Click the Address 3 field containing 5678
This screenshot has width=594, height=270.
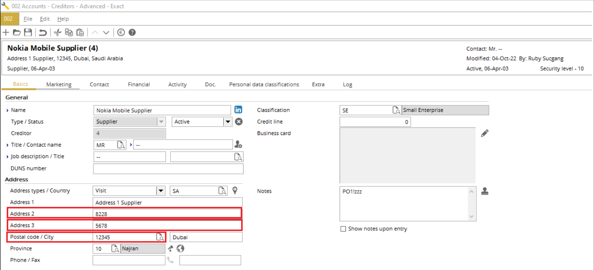click(x=167, y=225)
